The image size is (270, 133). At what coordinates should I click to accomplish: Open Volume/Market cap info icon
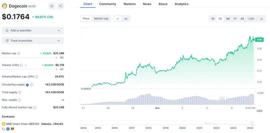tap(37, 77)
